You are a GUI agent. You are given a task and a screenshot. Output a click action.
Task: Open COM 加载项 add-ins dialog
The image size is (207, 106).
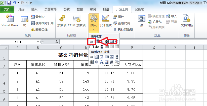point(77,20)
